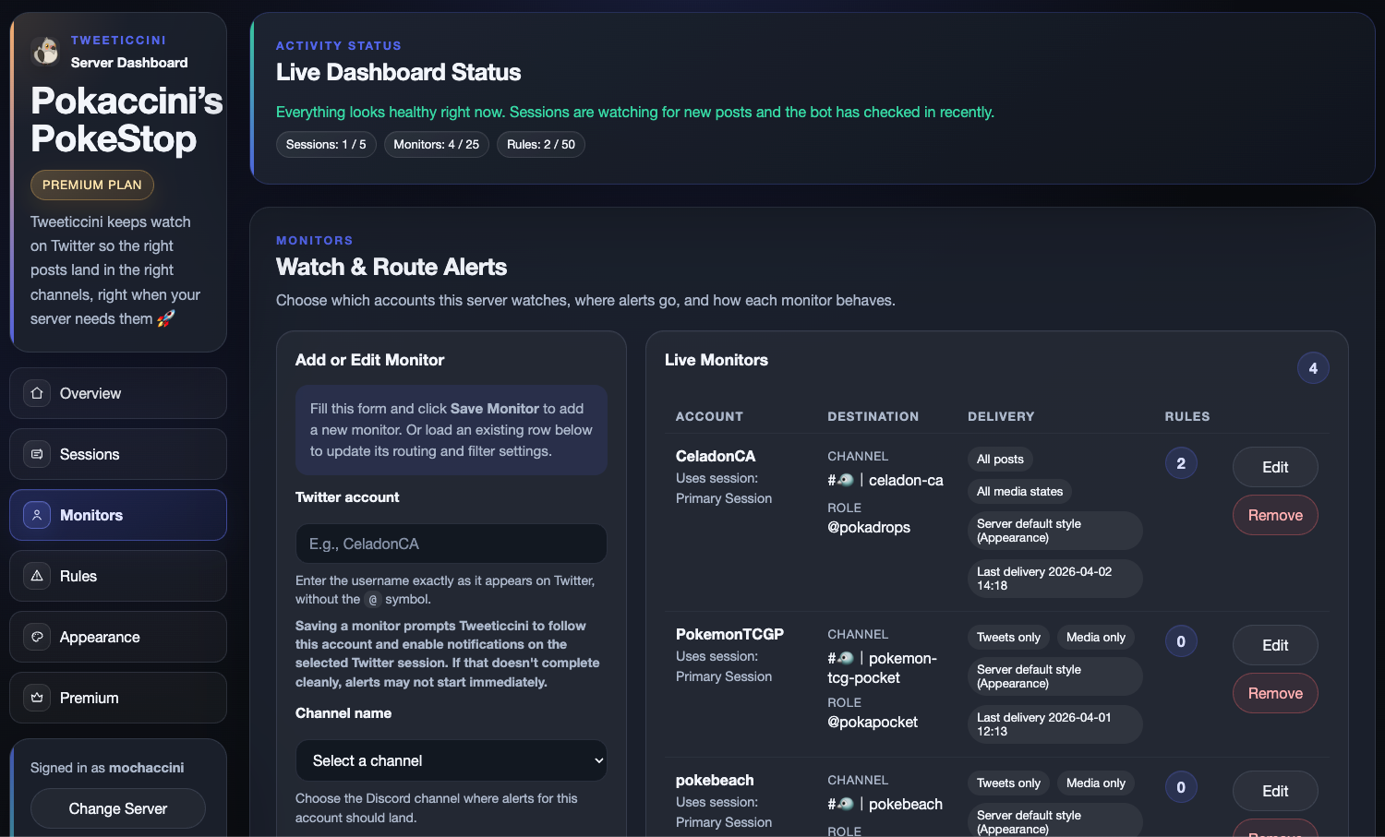Image resolution: width=1385 pixels, height=837 pixels.
Task: Click the pokebeach rules count badge 0
Action: [x=1181, y=787]
